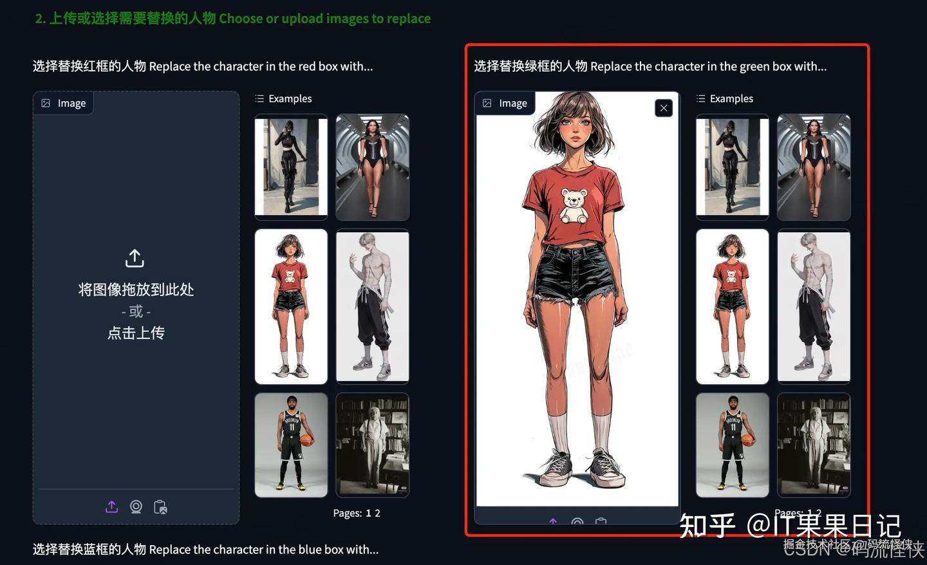
Task: Open the Image tab inside the green-box panel
Action: click(x=505, y=102)
